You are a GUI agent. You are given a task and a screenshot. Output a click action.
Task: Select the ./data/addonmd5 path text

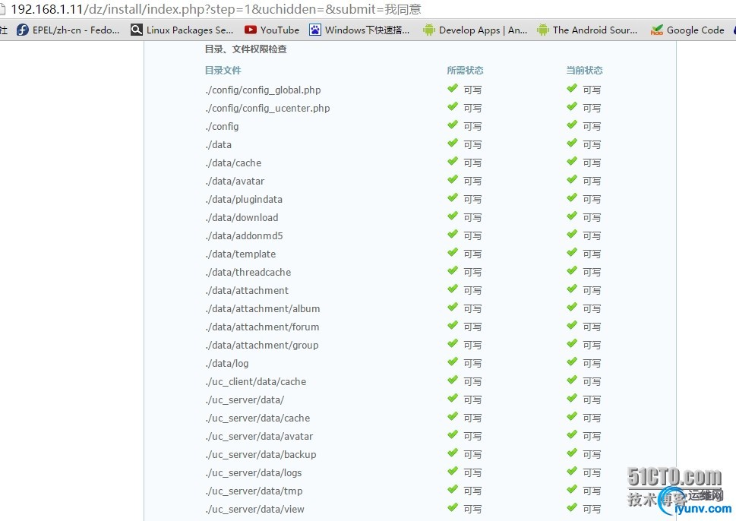[x=244, y=235]
